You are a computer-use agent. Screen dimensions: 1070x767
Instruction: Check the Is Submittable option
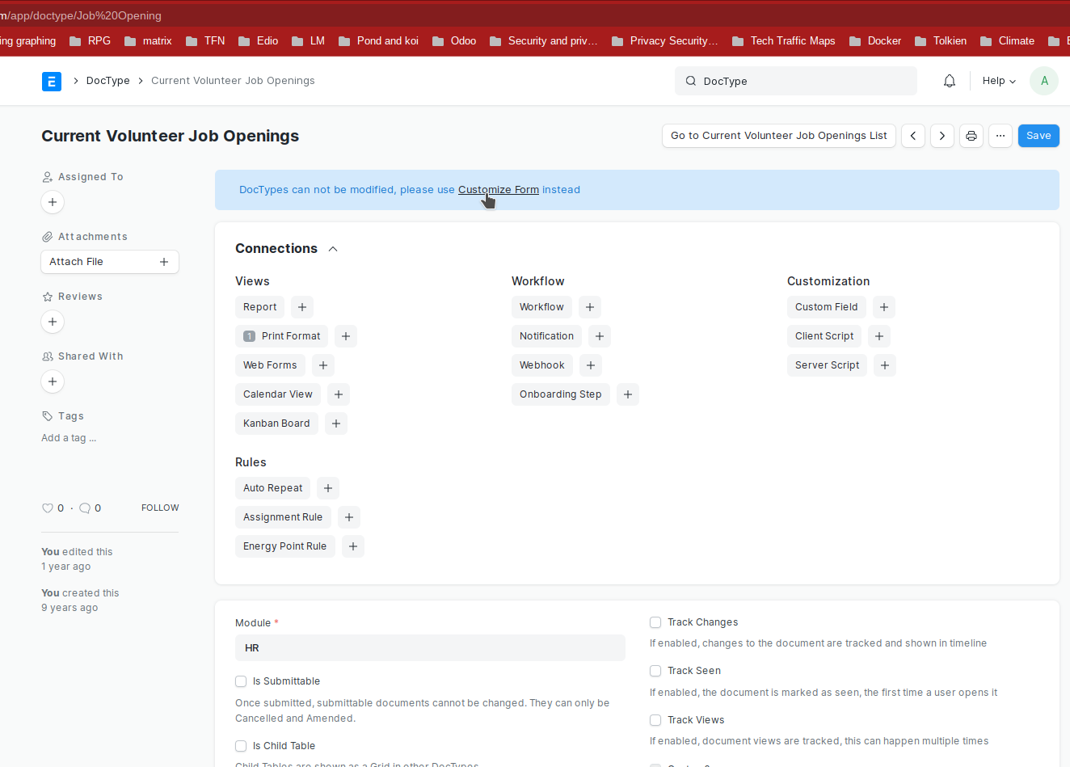click(241, 681)
